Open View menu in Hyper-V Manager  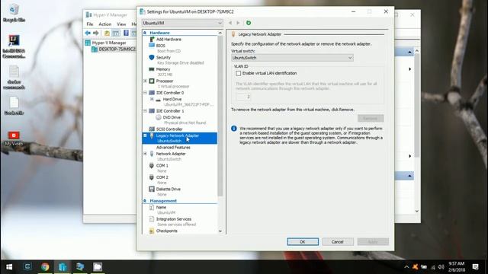click(x=121, y=24)
